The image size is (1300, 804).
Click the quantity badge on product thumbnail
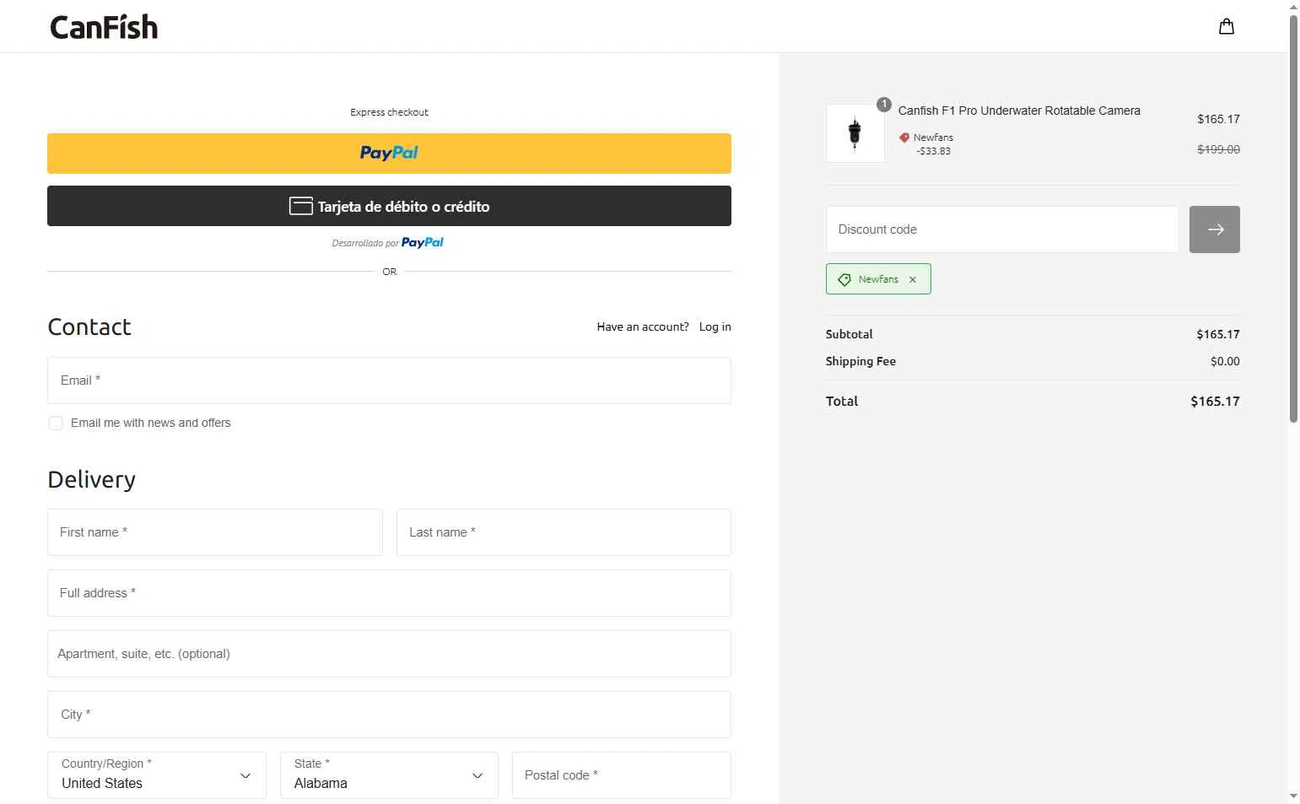(884, 105)
